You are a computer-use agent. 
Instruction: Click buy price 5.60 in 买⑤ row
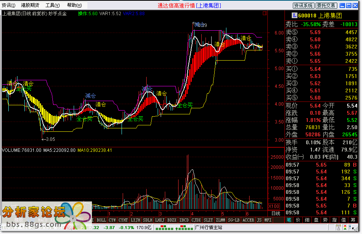(x=315, y=98)
